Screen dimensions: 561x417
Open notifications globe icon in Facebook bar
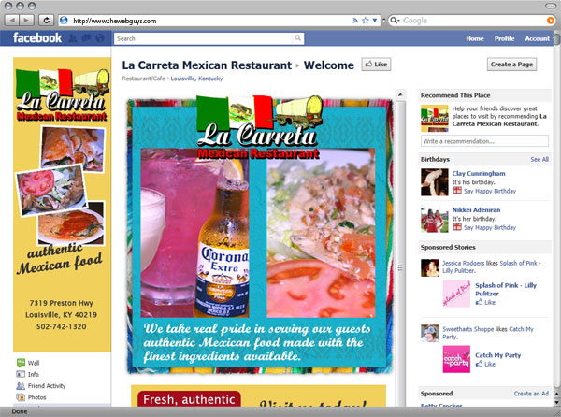pos(100,38)
